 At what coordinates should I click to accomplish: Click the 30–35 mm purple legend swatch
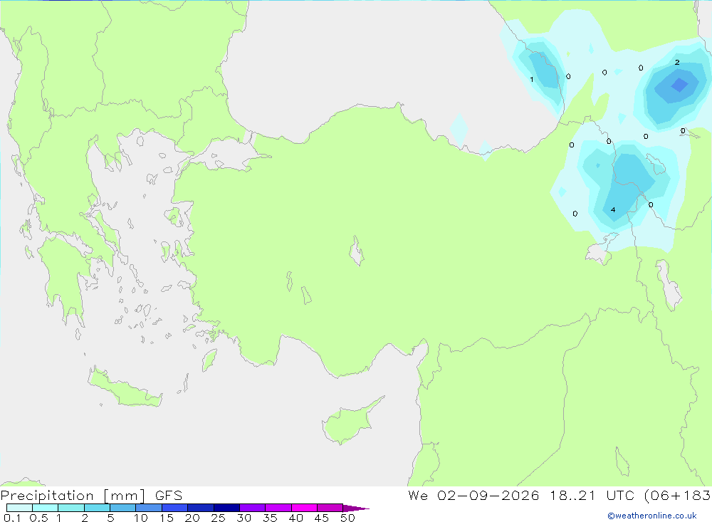click(252, 508)
